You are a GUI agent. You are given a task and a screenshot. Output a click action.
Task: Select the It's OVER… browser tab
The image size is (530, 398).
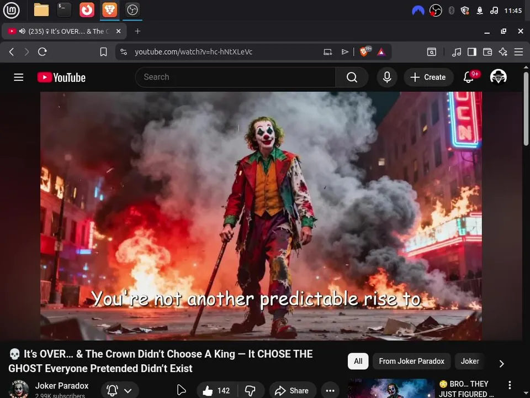[x=64, y=31]
